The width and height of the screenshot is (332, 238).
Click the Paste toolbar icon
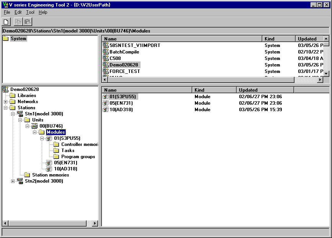click(x=27, y=22)
